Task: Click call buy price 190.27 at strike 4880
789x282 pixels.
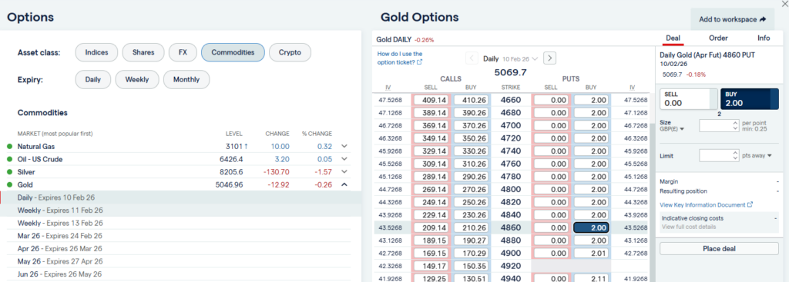Action: pos(472,240)
